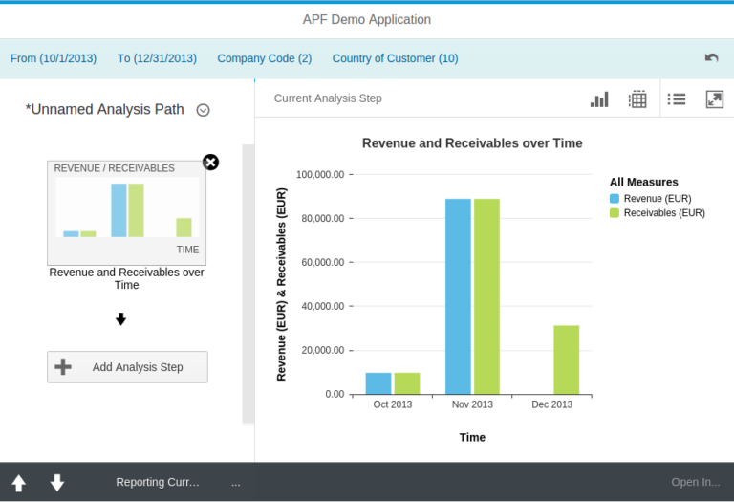Switch to the table view icon
This screenshot has width=734, height=502.
[637, 99]
